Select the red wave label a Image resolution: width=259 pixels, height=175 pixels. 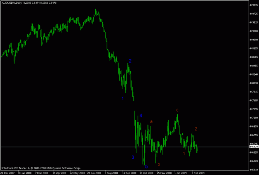(x=151, y=122)
